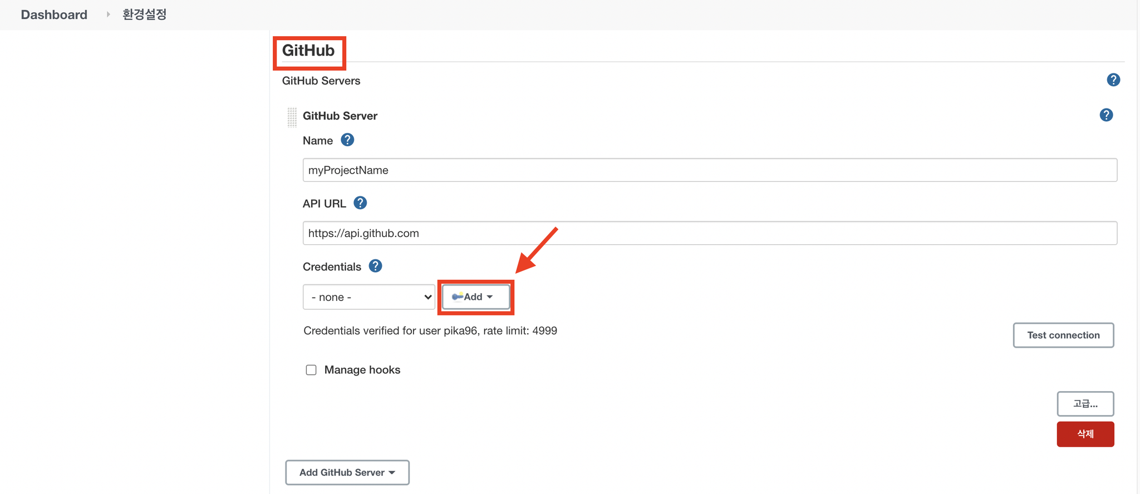Show help for the Name field
This screenshot has width=1140, height=494.
click(347, 140)
